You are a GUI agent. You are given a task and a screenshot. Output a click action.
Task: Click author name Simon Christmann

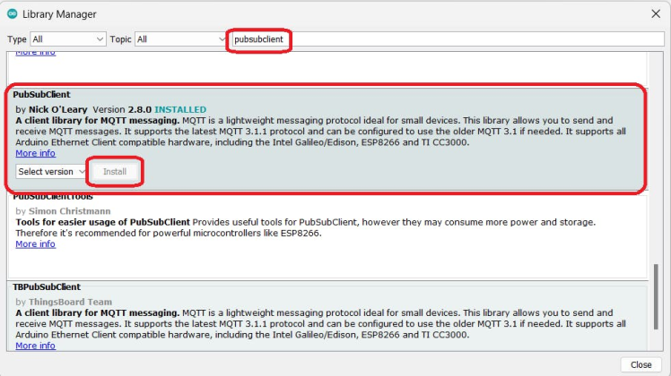(x=69, y=211)
